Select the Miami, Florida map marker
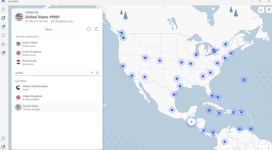Viewport: 272px width, 150px height. click(212, 95)
